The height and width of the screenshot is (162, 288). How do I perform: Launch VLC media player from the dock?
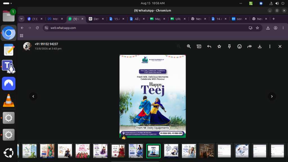coord(8,101)
